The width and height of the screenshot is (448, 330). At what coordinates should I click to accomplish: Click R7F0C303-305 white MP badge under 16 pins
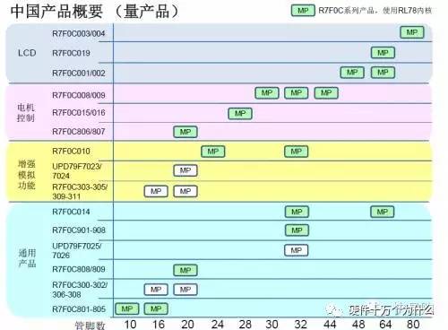coord(156,191)
